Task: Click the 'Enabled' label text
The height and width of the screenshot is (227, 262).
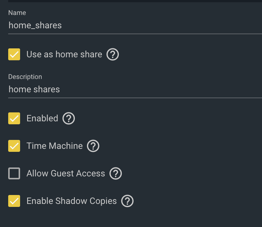Action: 42,118
